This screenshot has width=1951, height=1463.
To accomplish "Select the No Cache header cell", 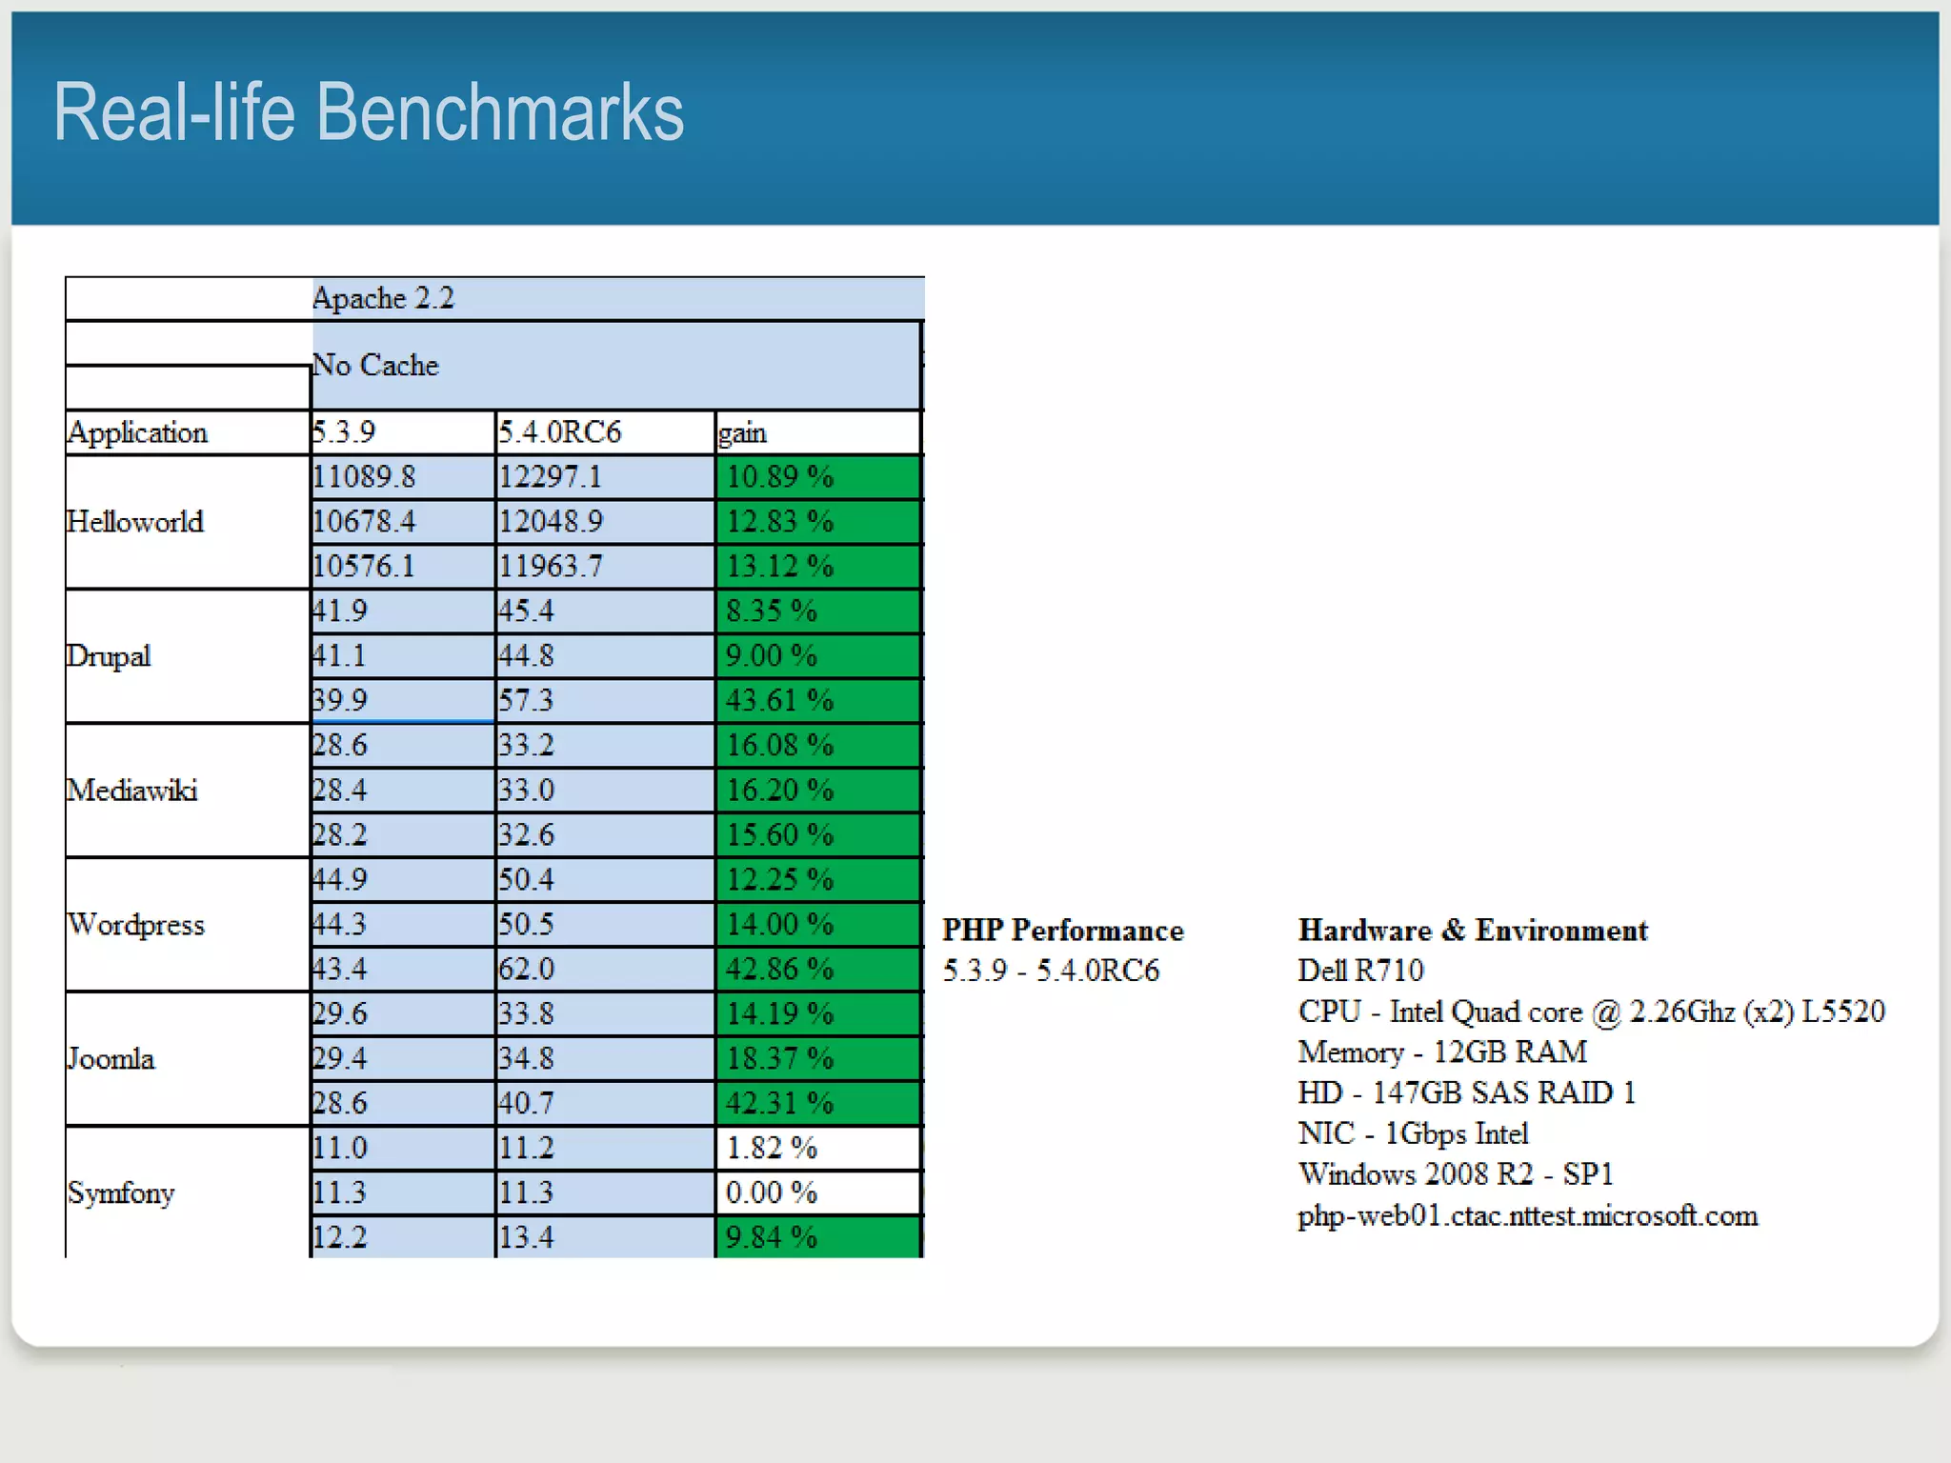I will pos(616,366).
